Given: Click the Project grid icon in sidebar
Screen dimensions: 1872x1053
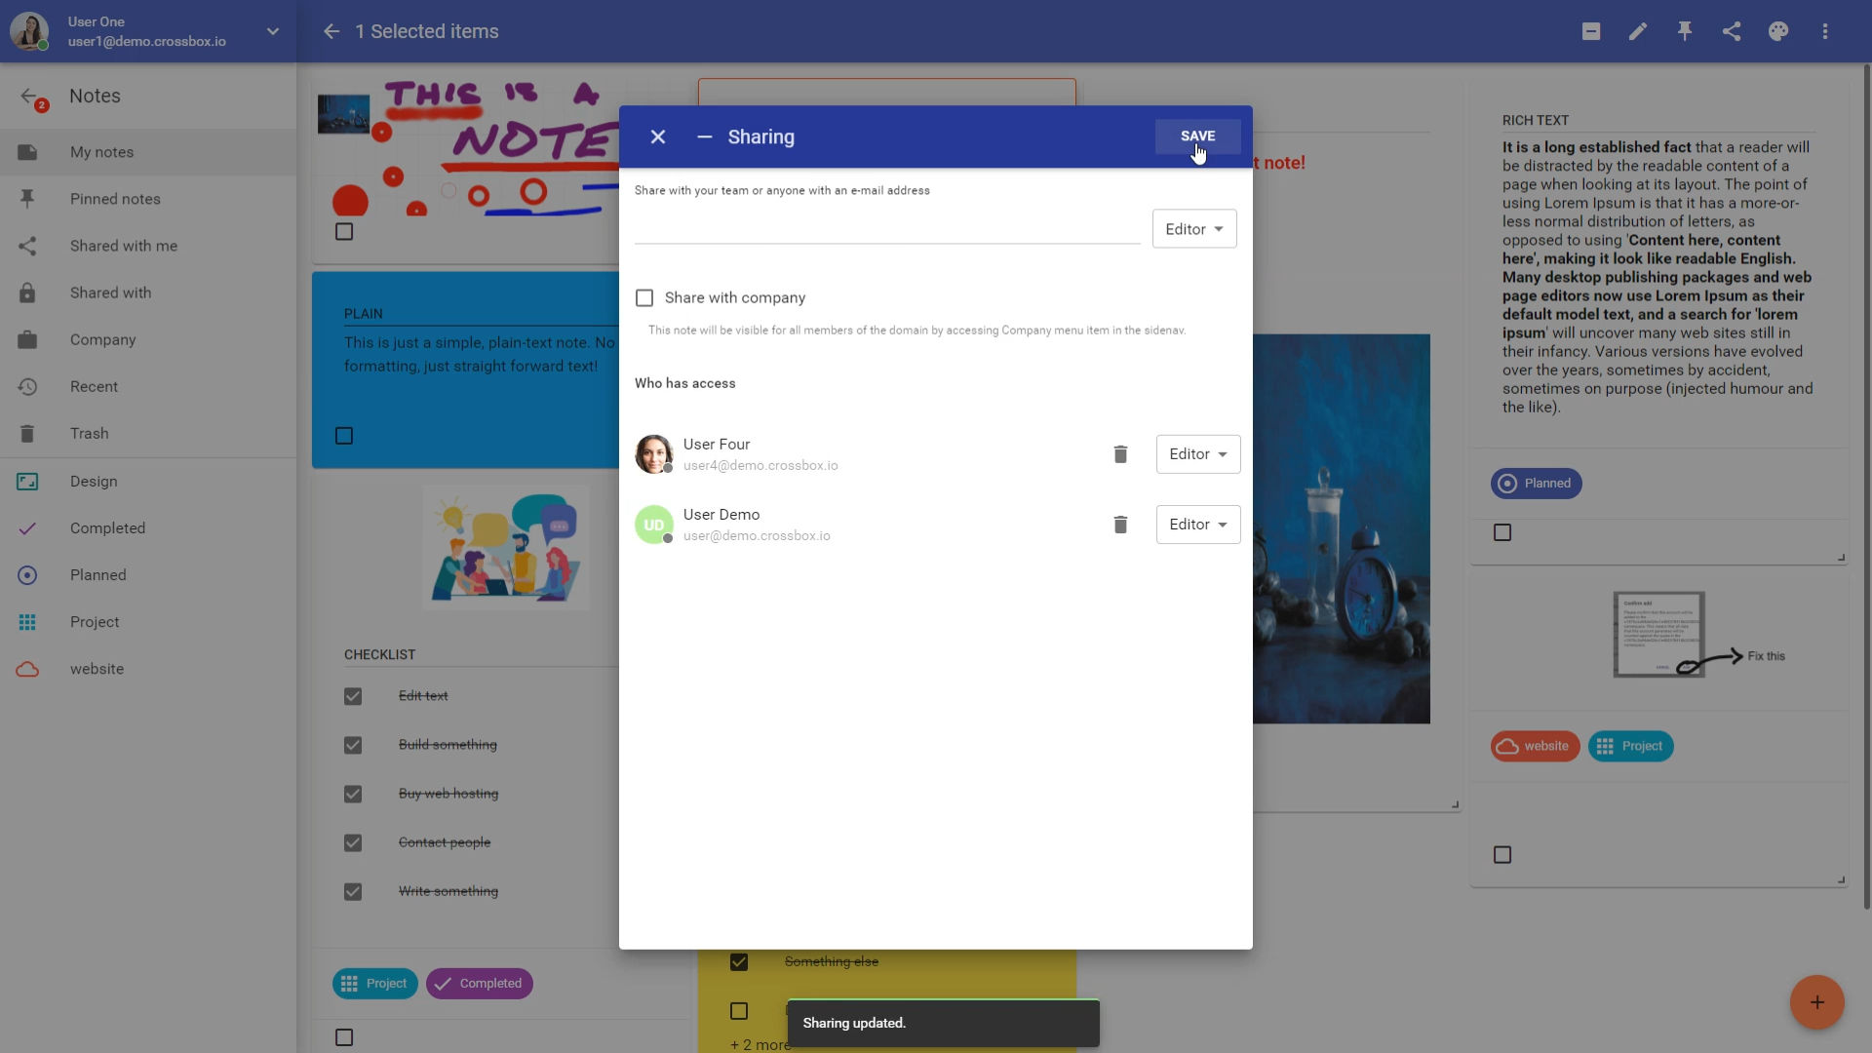Looking at the screenshot, I should (x=27, y=622).
